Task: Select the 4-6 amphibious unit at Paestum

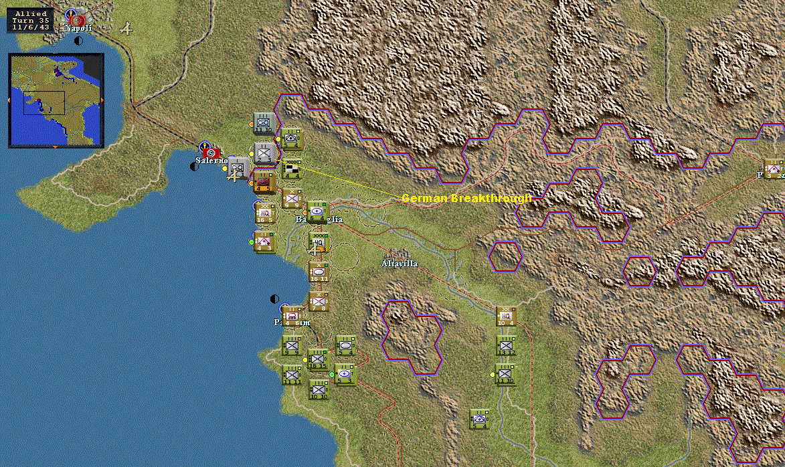Action: pyautogui.click(x=292, y=316)
